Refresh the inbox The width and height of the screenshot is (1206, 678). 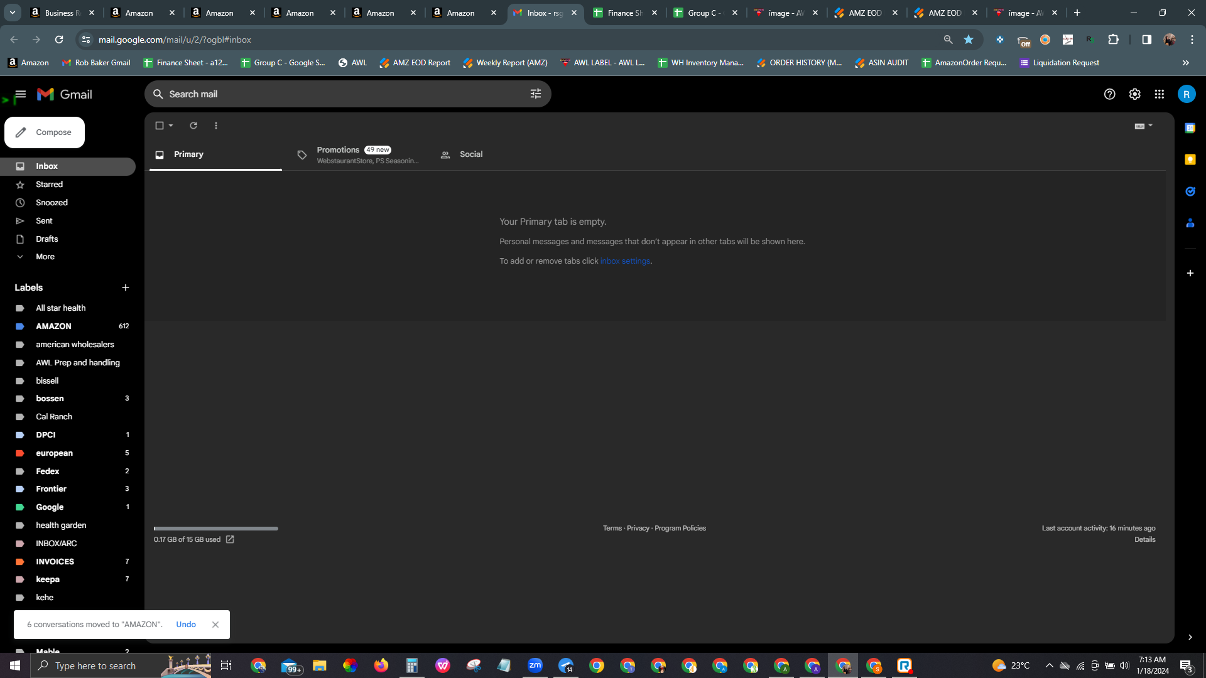(193, 126)
